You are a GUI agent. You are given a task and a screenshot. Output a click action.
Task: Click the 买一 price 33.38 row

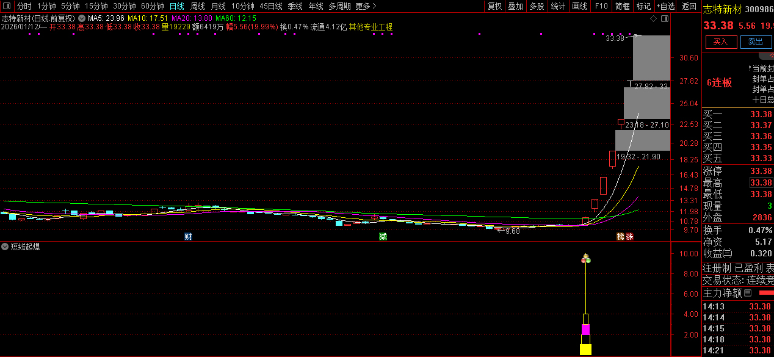(x=738, y=114)
